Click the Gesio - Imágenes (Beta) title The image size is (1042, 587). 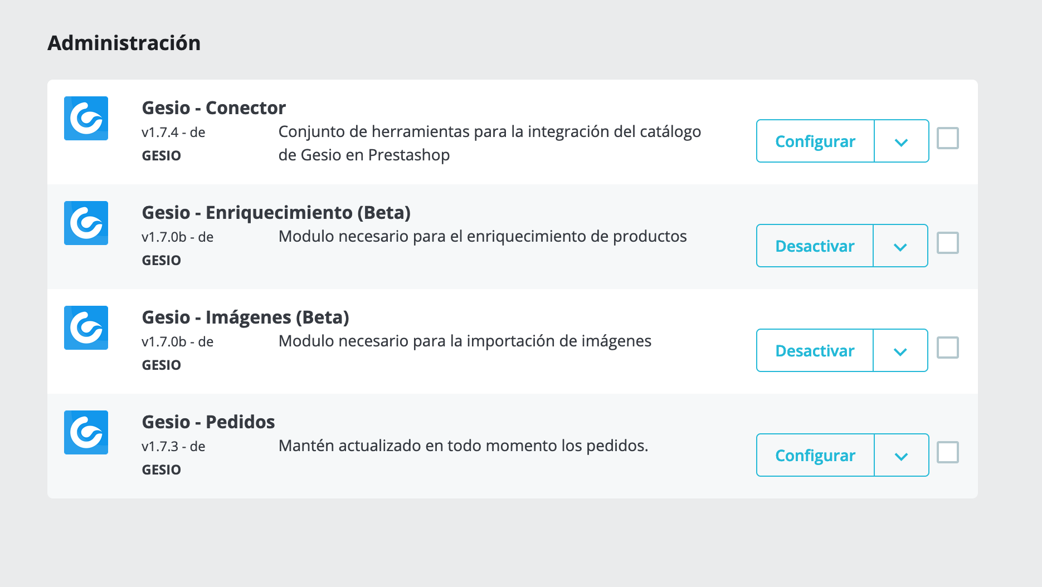click(246, 317)
